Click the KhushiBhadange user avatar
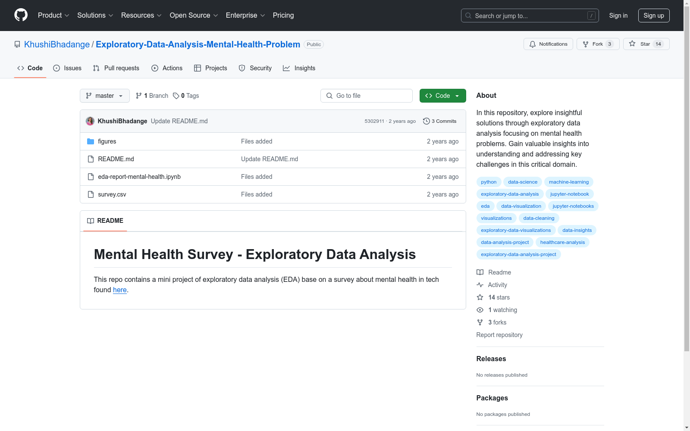Image resolution: width=690 pixels, height=431 pixels. pyautogui.click(x=90, y=121)
